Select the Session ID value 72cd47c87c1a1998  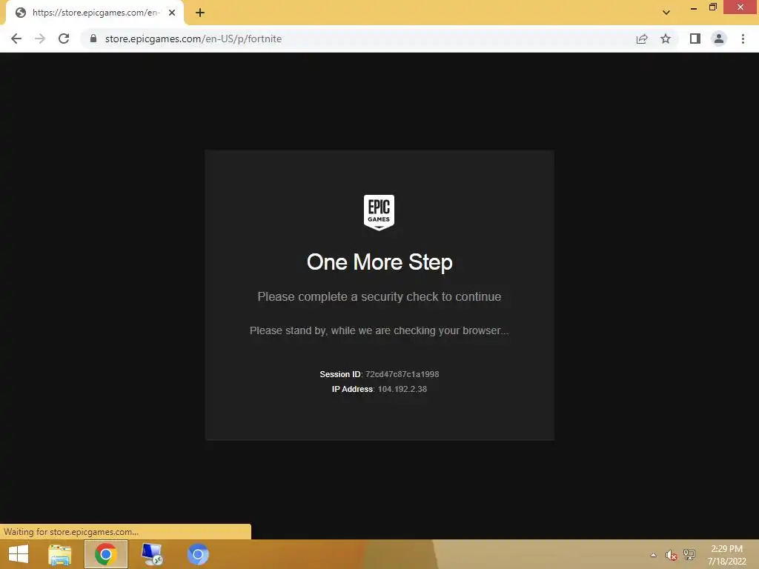click(402, 374)
